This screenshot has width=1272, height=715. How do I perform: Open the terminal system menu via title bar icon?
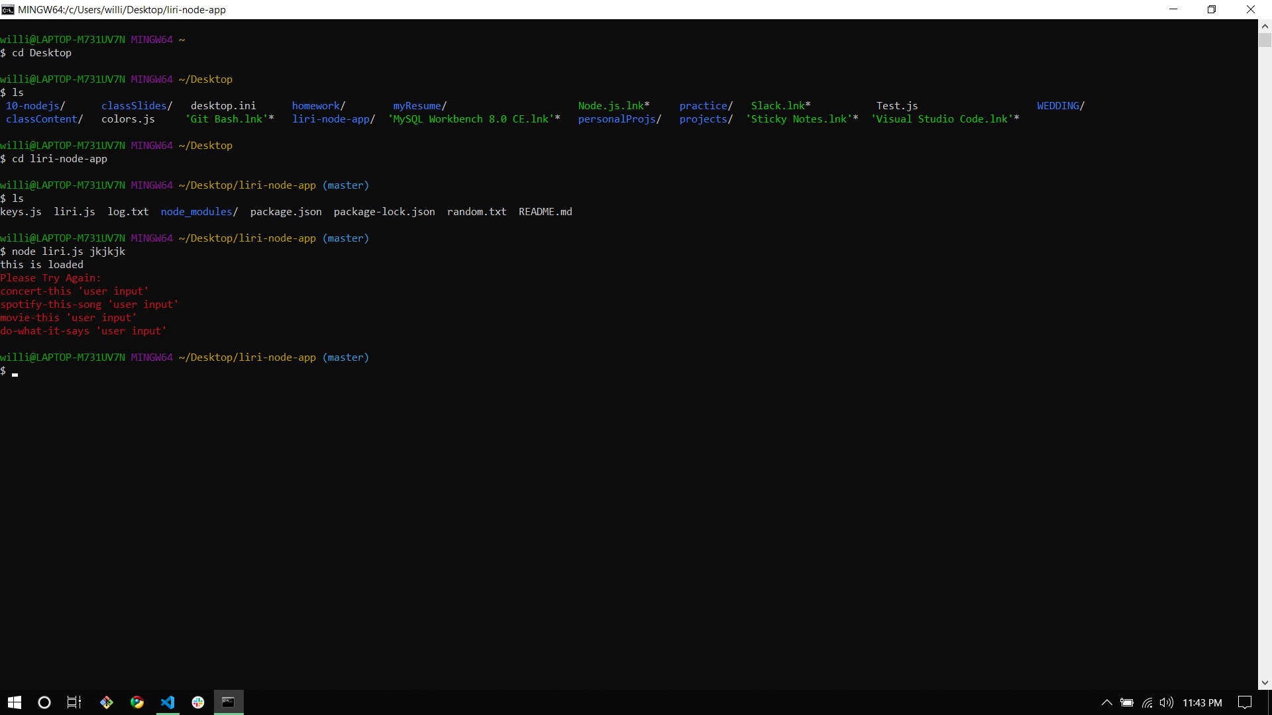(x=7, y=9)
